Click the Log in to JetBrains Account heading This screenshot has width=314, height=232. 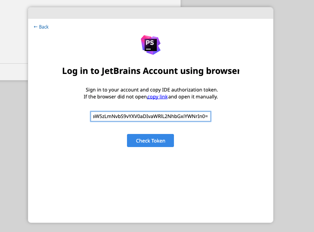click(x=151, y=71)
